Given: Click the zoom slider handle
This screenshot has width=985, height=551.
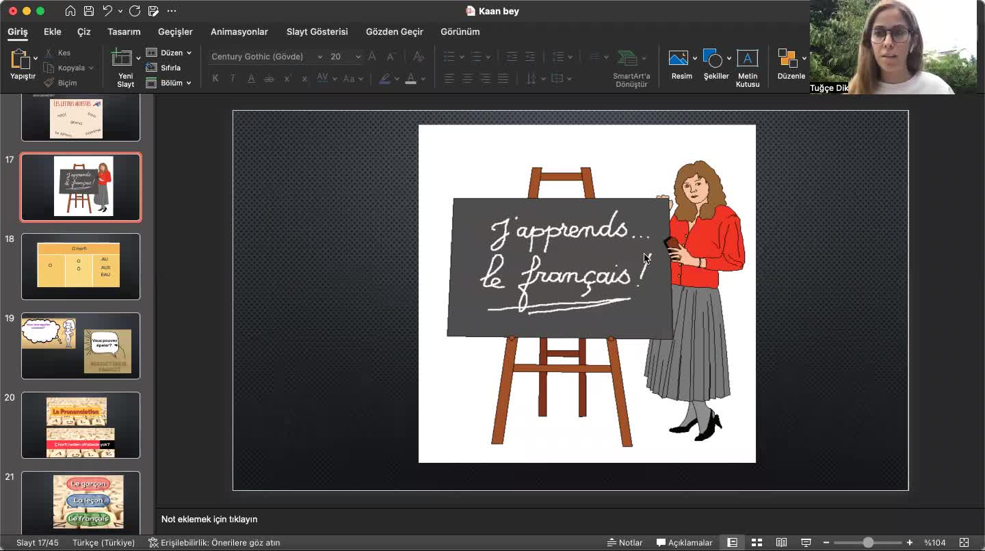Looking at the screenshot, I should [x=868, y=542].
